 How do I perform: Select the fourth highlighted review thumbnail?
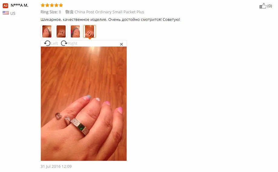pyautogui.click(x=90, y=31)
